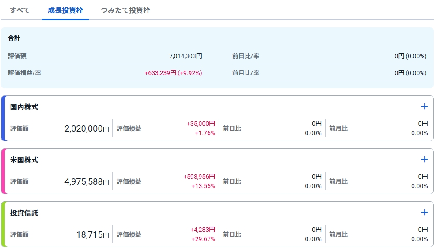
Task: Click the total 評価額 value 7,014,303円
Action: [186, 57]
